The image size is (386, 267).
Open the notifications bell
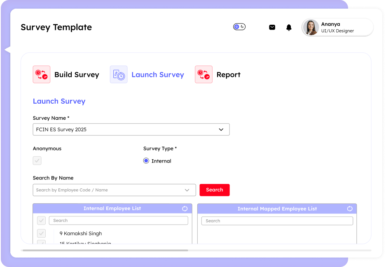[289, 28]
